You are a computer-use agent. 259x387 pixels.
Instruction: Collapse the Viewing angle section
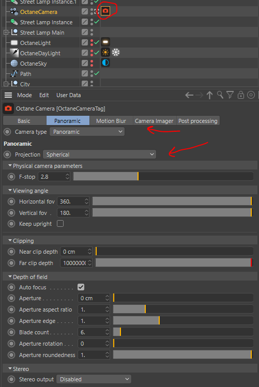click(x=10, y=191)
